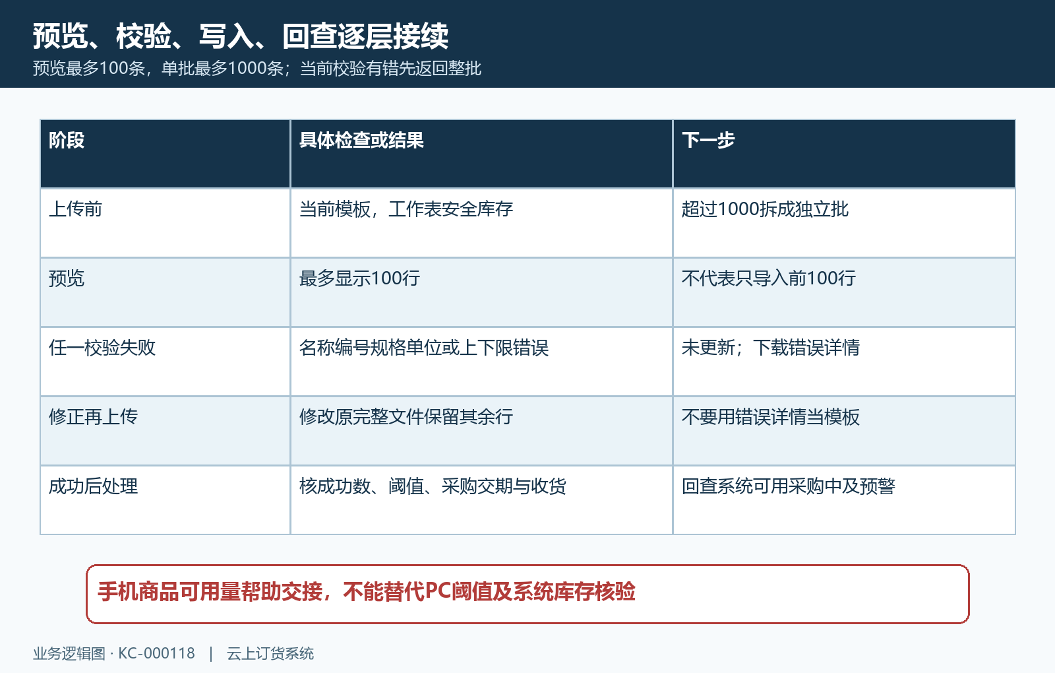Select the cell 超过1000拆成独立批
Image resolution: width=1055 pixels, height=673 pixels.
coord(844,223)
